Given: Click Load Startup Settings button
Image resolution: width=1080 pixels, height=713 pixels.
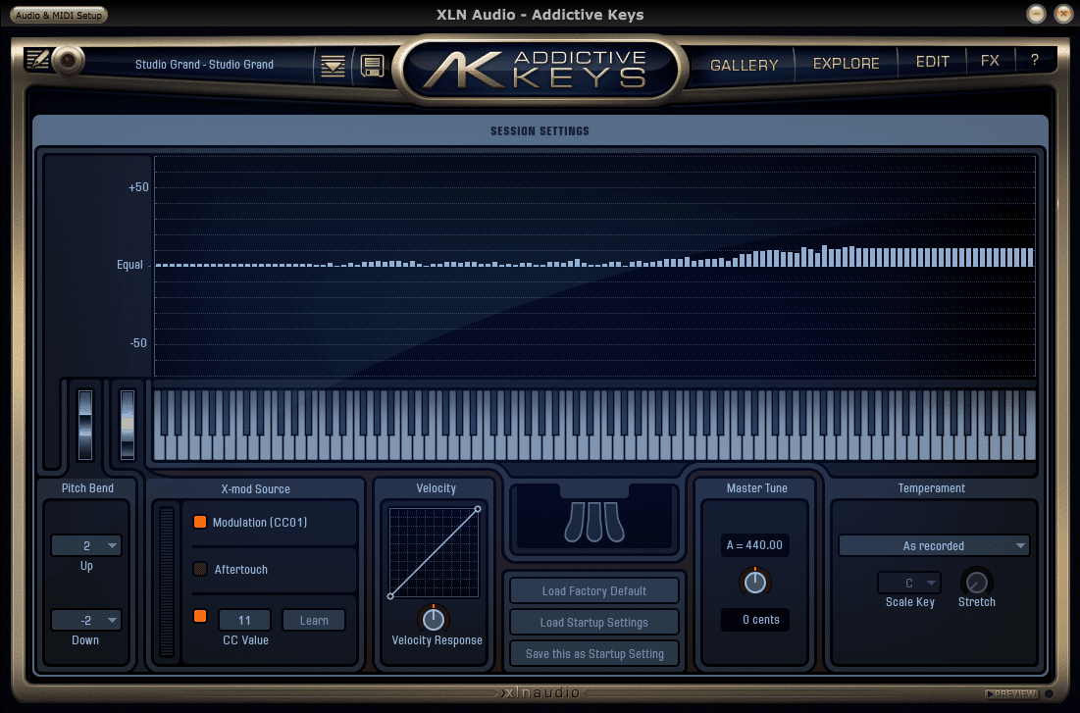Looking at the screenshot, I should click(593, 623).
